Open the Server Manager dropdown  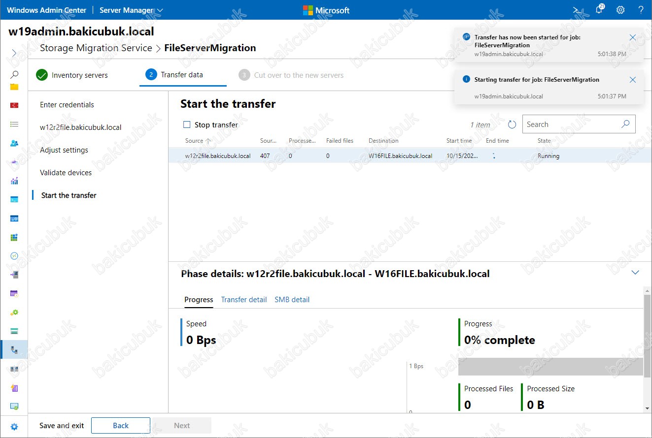pos(131,10)
